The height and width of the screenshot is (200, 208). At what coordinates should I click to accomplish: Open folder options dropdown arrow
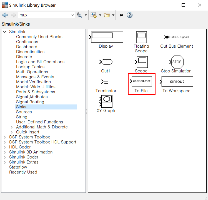[113, 15]
